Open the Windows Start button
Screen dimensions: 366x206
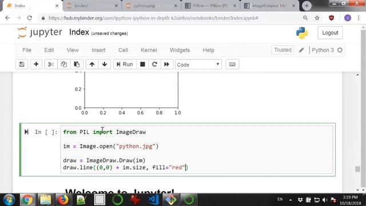pyautogui.click(x=9, y=200)
